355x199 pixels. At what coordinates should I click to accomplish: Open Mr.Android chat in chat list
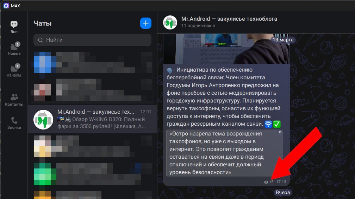pyautogui.click(x=92, y=119)
